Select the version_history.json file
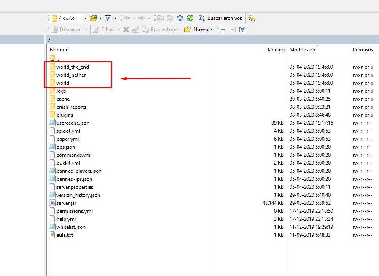The height and width of the screenshot is (276, 379). (x=75, y=195)
